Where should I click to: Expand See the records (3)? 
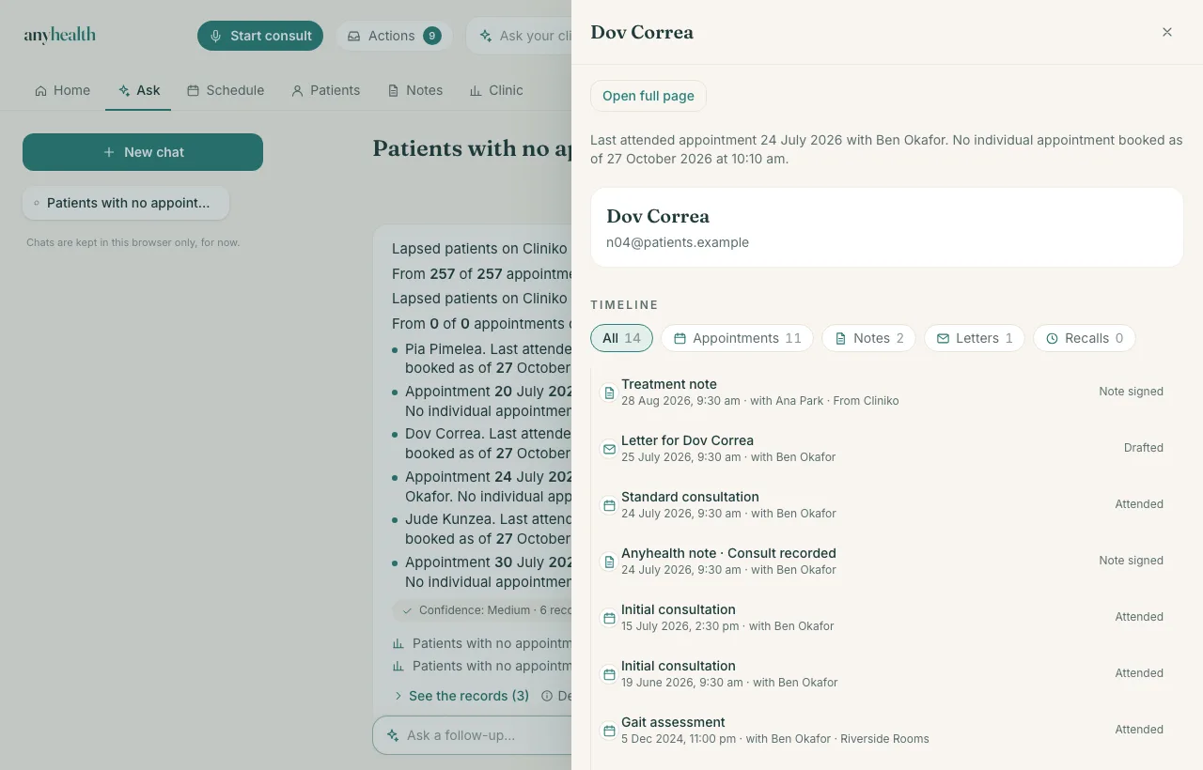click(x=461, y=696)
